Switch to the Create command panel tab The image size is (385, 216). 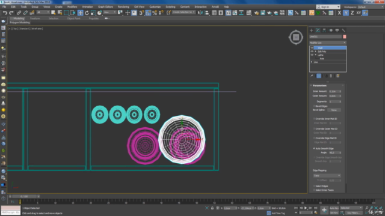click(312, 31)
